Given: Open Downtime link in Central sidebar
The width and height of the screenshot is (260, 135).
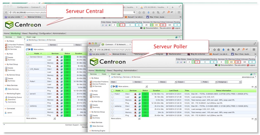Looking at the screenshot, I should [x=12, y=100].
